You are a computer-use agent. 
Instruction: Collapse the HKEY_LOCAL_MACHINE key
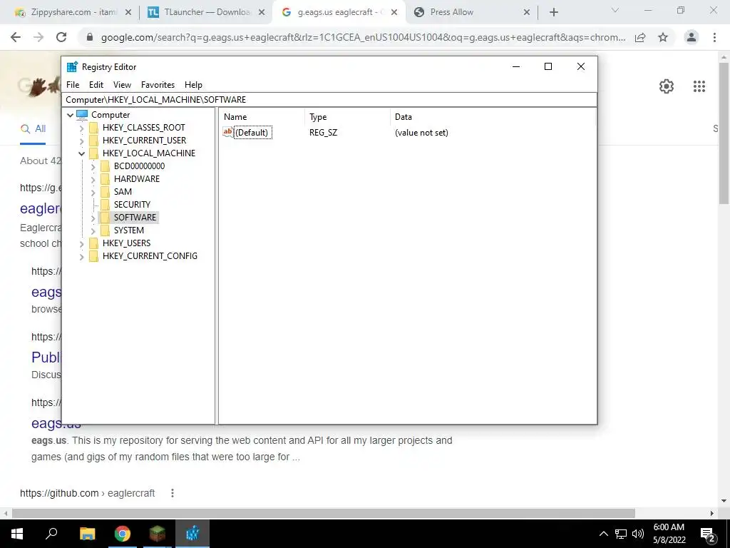81,153
